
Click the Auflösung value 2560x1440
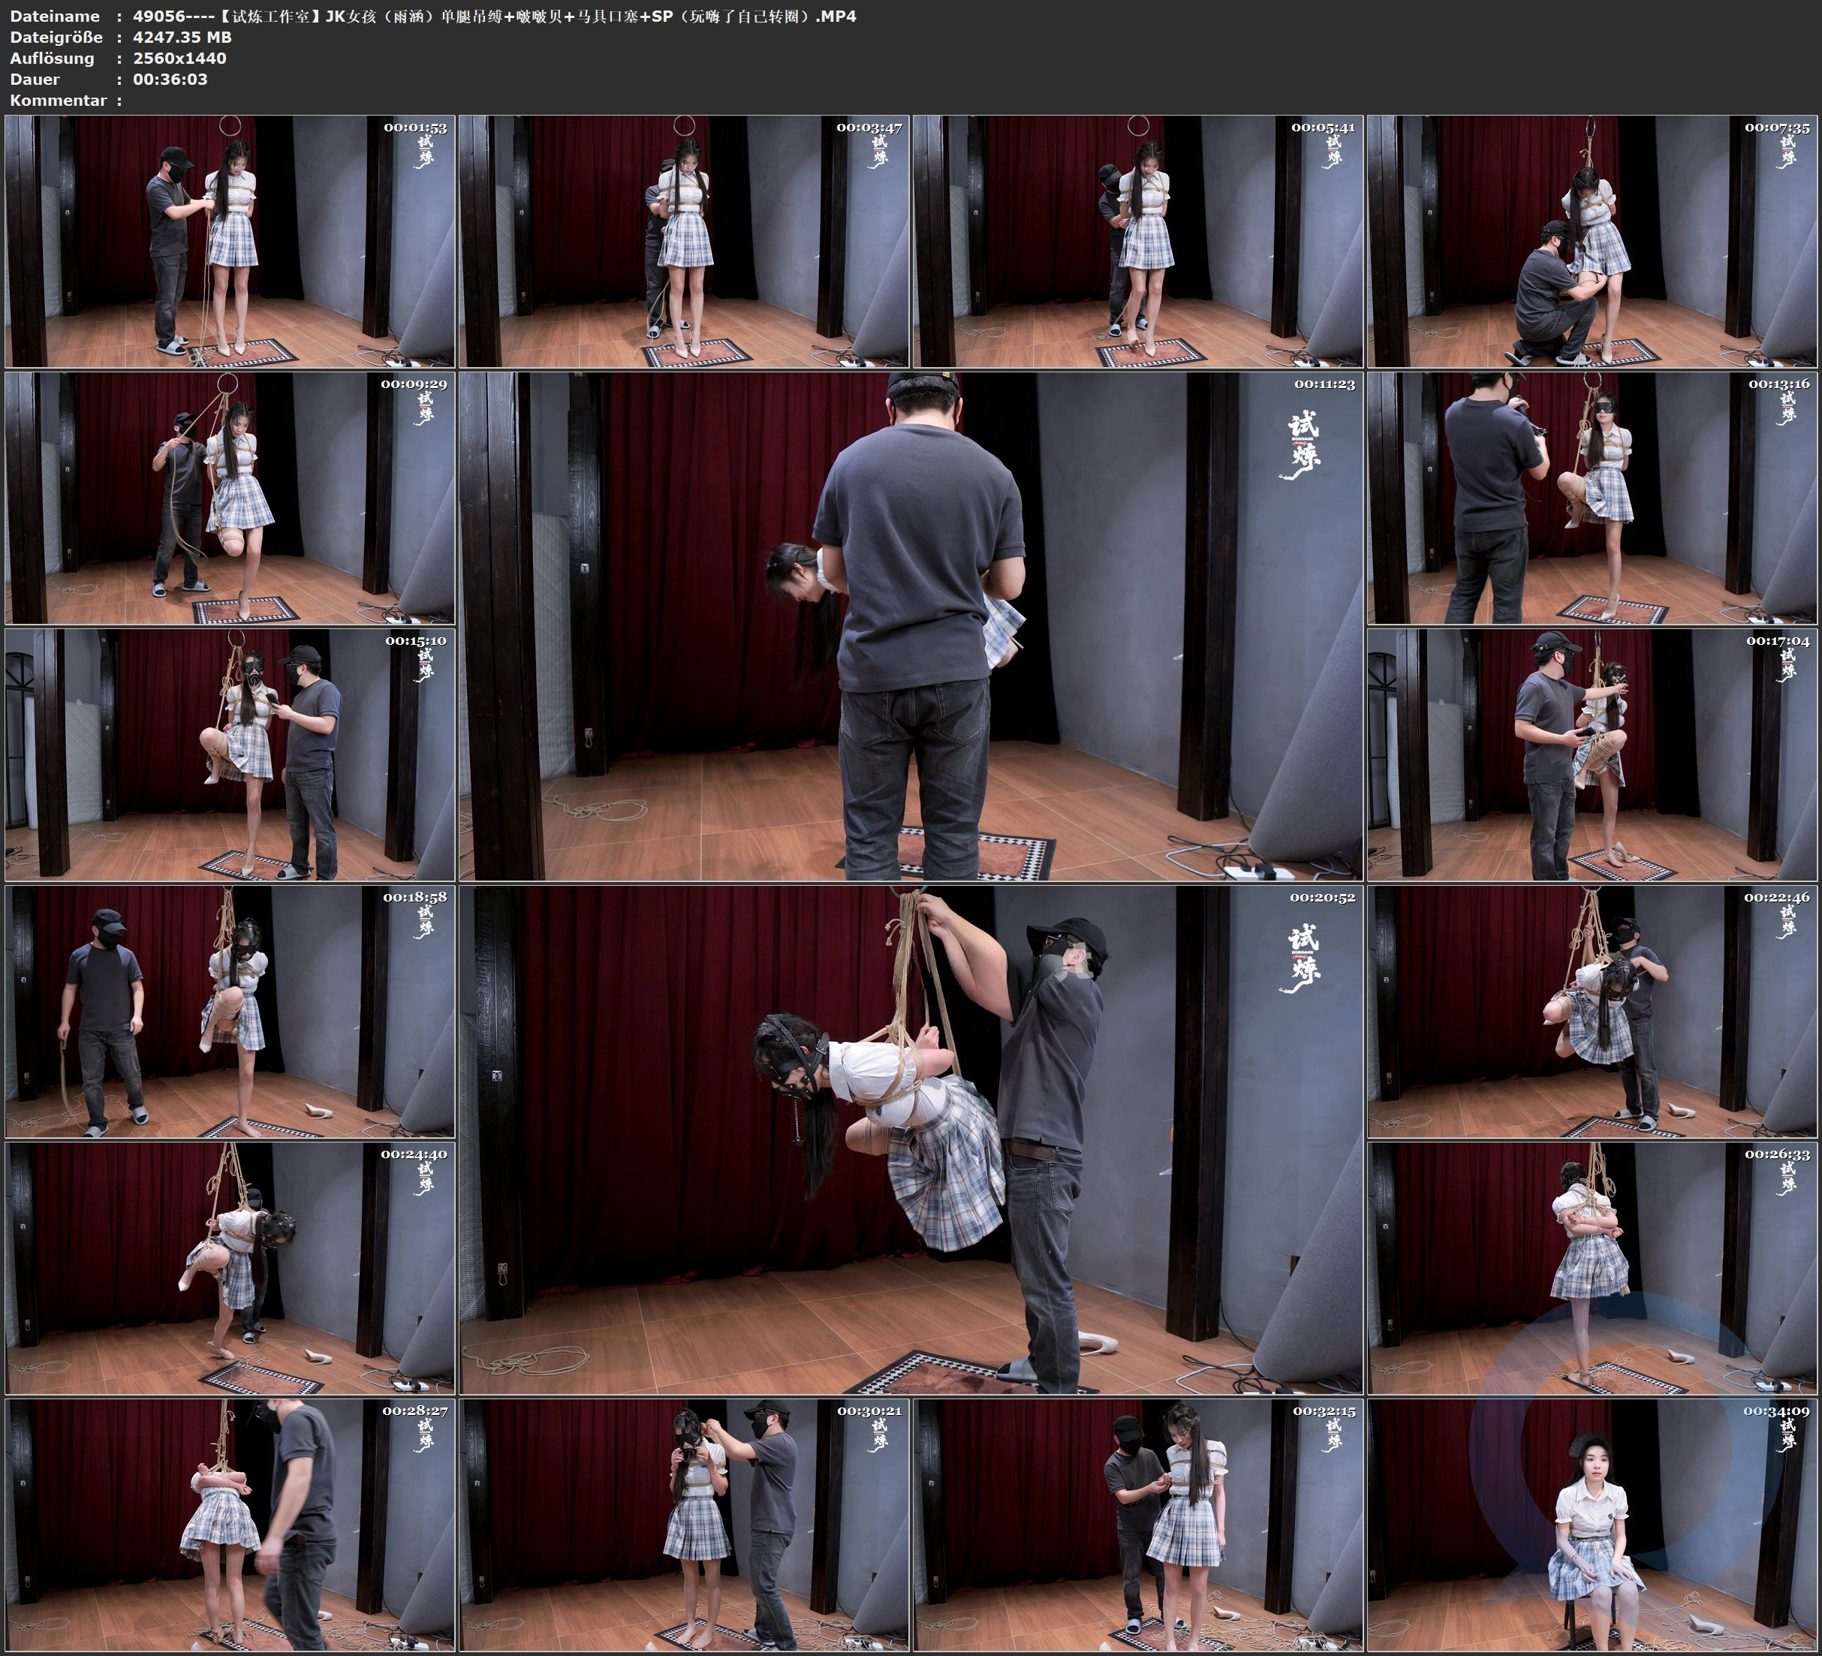[179, 58]
